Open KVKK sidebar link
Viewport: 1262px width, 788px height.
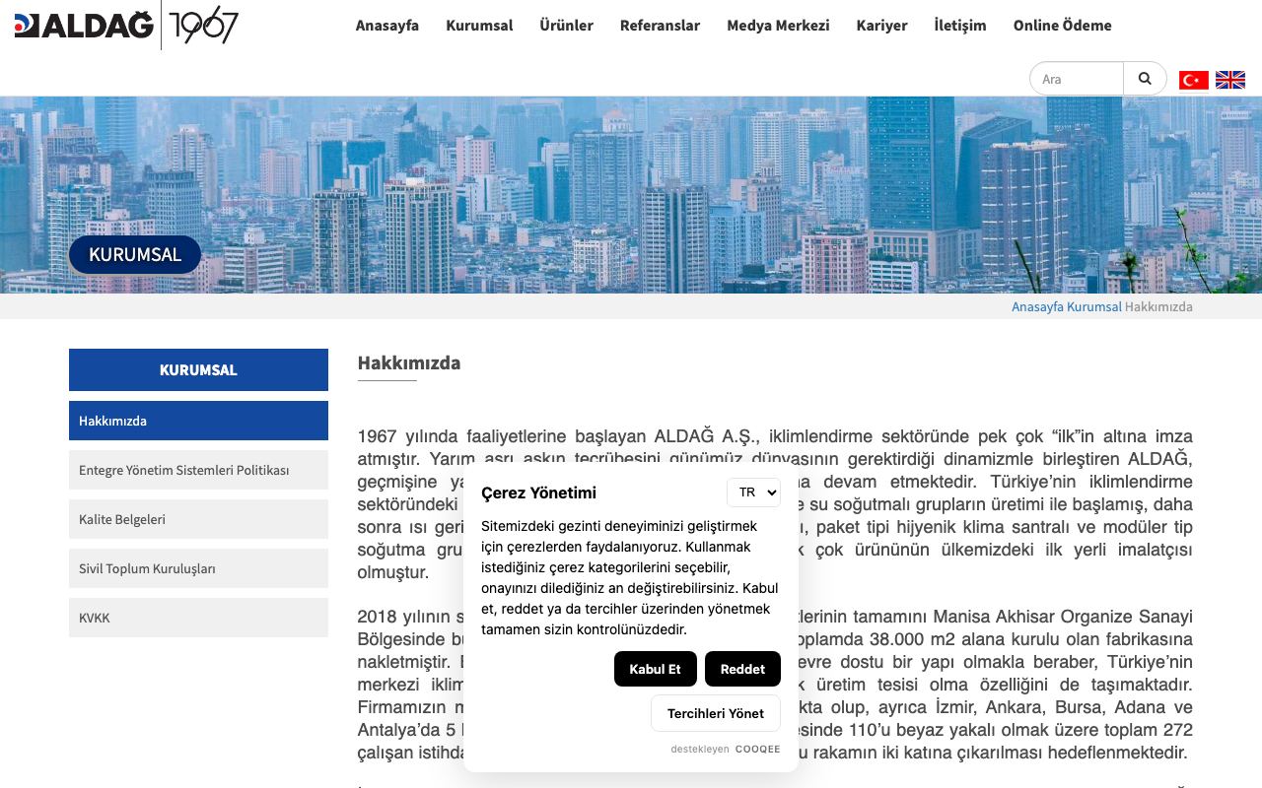198,618
